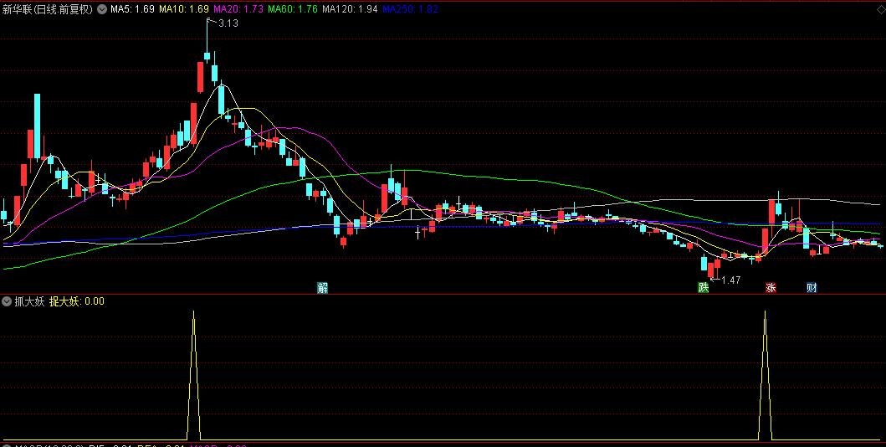Screen dimensions: 886x447
Task: Click the red 涨 event marker icon
Action: pyautogui.click(x=771, y=288)
